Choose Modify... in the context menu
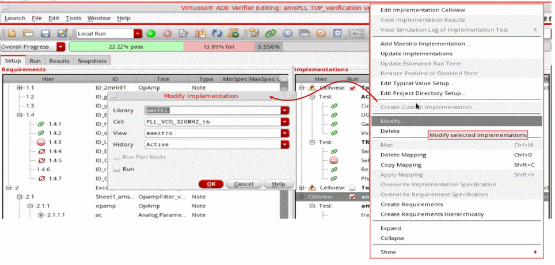 tap(457, 121)
